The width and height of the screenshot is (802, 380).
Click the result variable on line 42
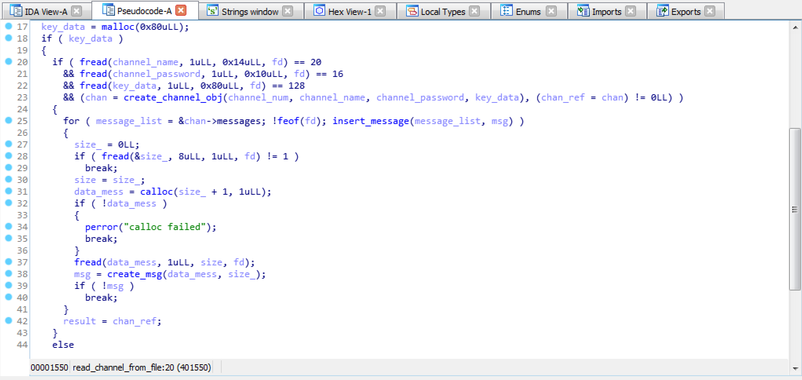click(x=80, y=321)
